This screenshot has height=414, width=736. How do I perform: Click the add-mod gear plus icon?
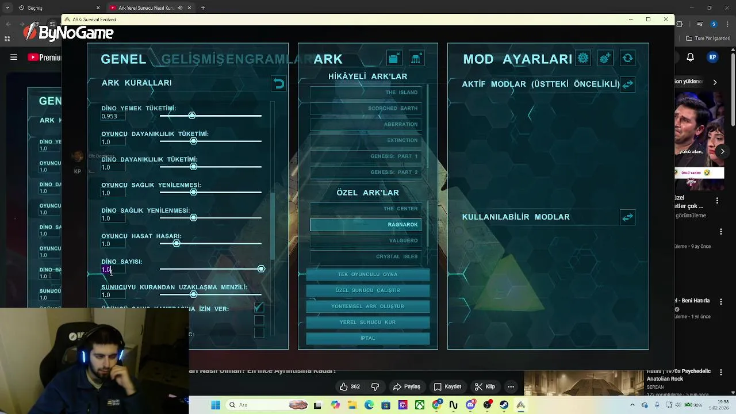[605, 58]
